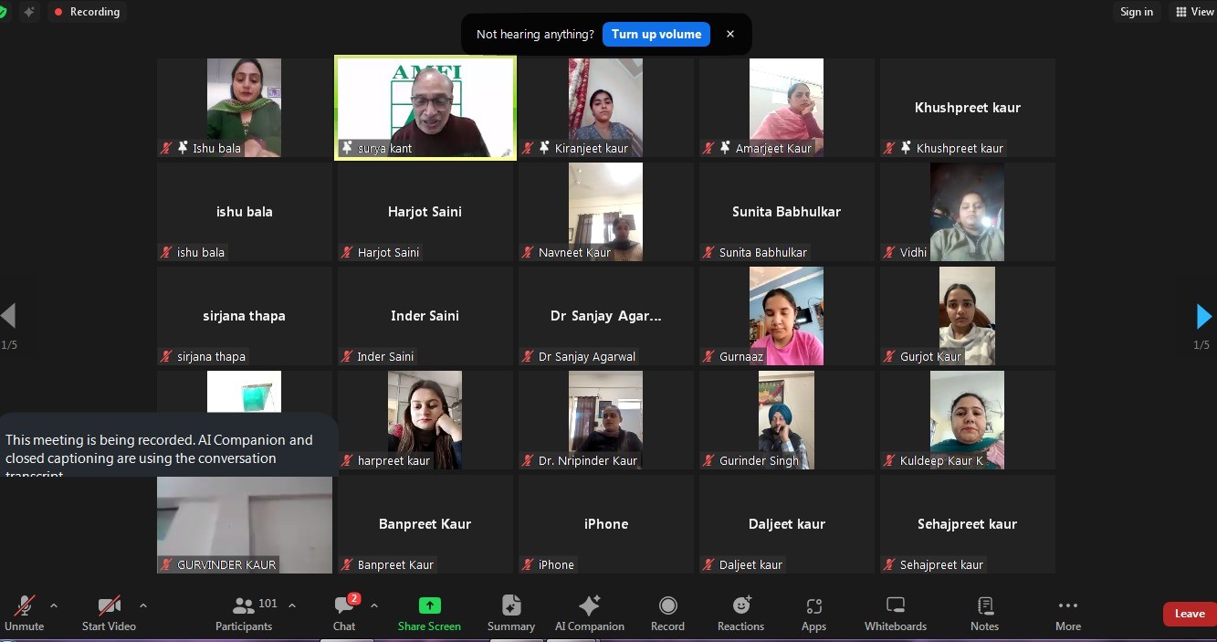Click the red Leave button
This screenshot has height=642, width=1217.
[x=1189, y=614]
